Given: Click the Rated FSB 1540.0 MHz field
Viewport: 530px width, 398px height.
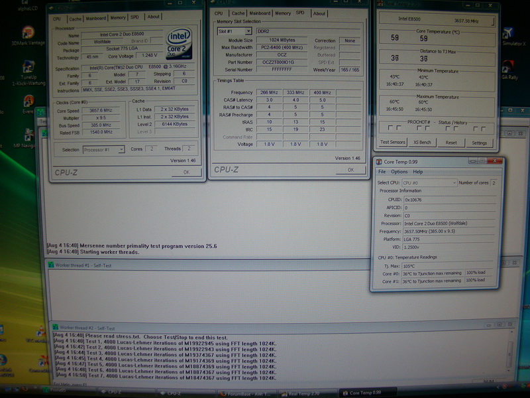Looking at the screenshot, I should (x=101, y=132).
